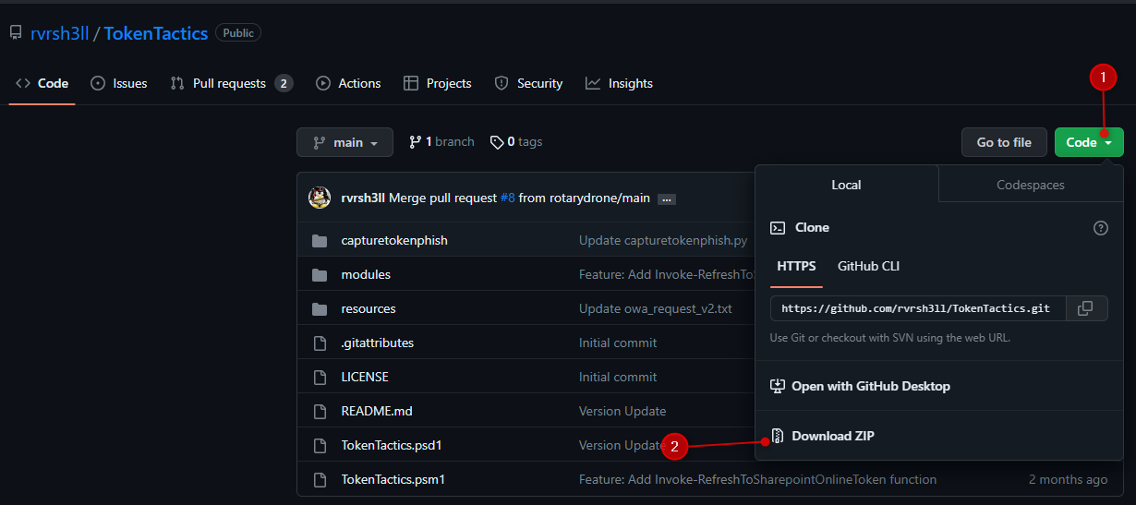Click the file icon for TokenTactics.psd1
Screen dimensions: 1136x505
[x=320, y=445]
